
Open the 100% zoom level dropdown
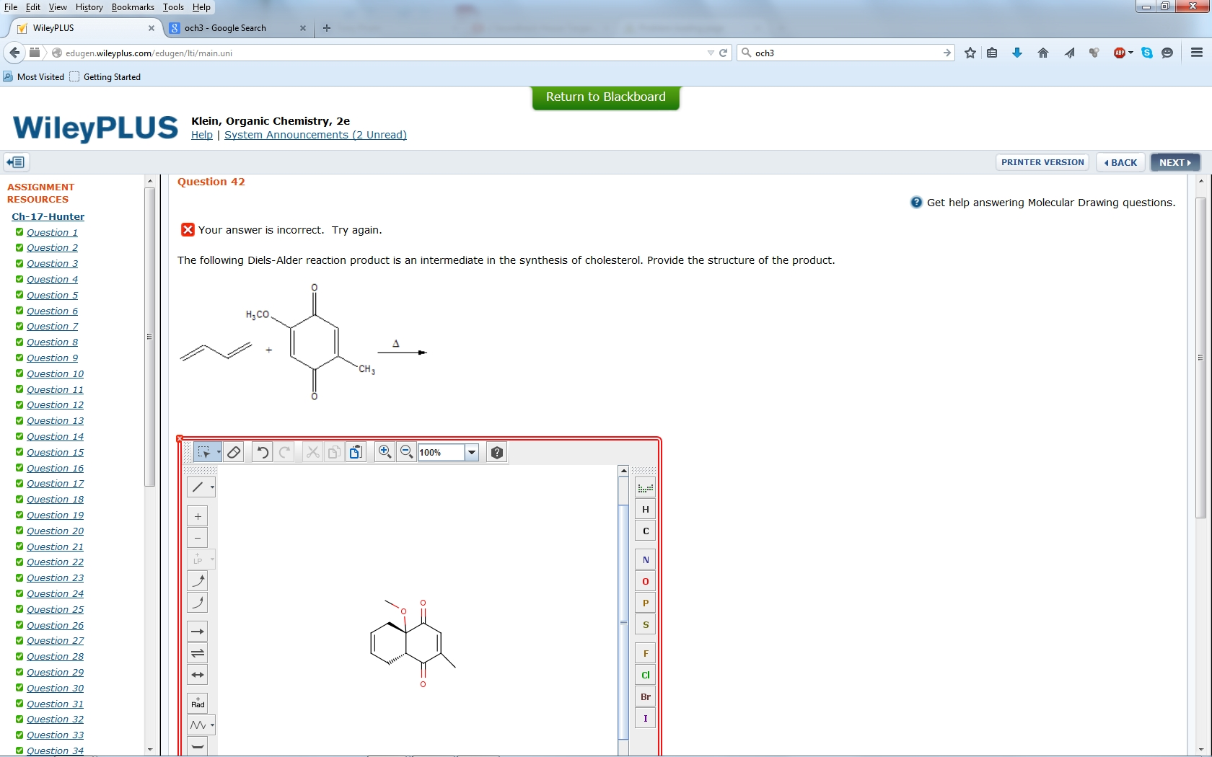coord(472,453)
